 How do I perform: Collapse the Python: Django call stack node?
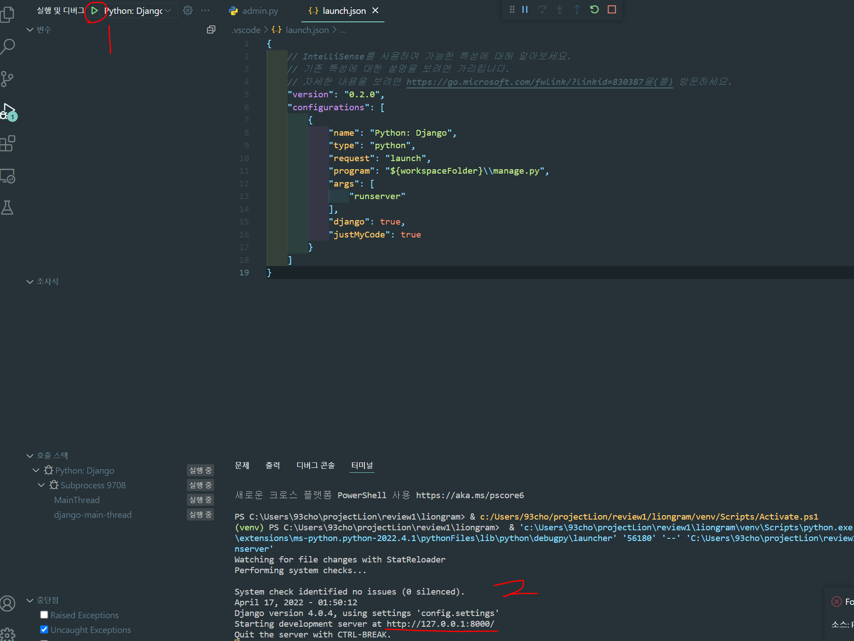tap(36, 470)
